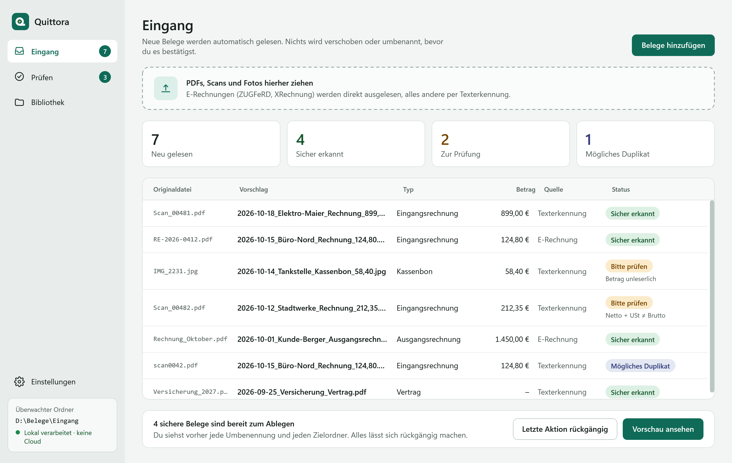
Task: Open the Bibliothek section in sidebar
Action: point(62,102)
